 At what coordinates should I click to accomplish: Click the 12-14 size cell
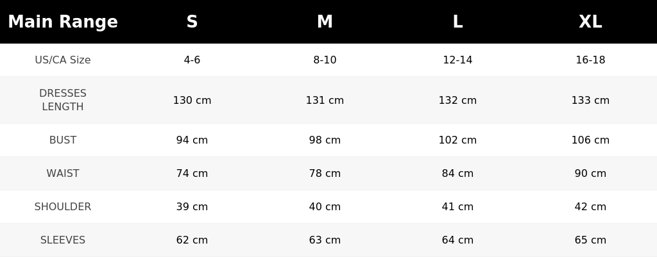tap(457, 60)
